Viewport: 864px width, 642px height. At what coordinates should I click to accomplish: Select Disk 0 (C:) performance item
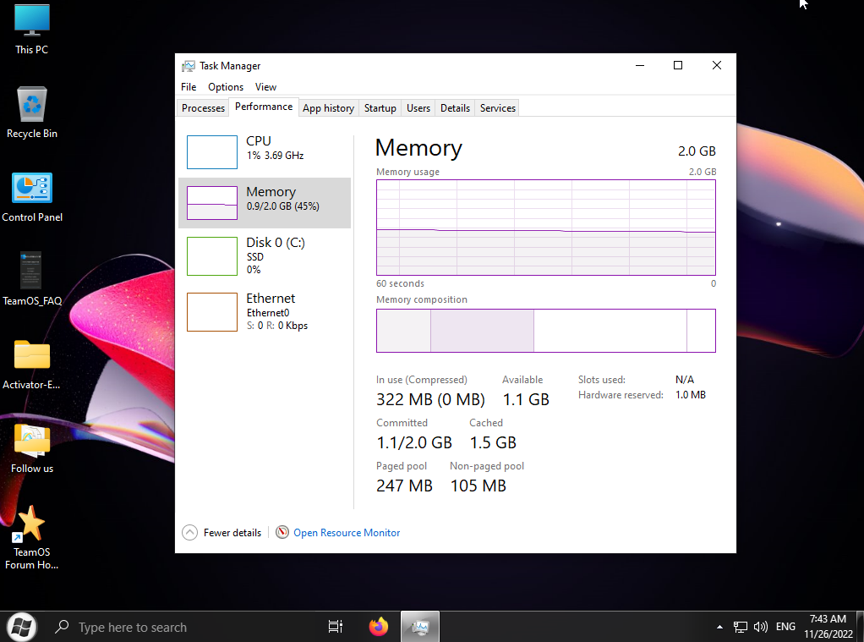tap(265, 255)
